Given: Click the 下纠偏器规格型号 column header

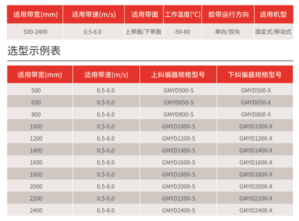Looking at the screenshot, I should [256, 75].
